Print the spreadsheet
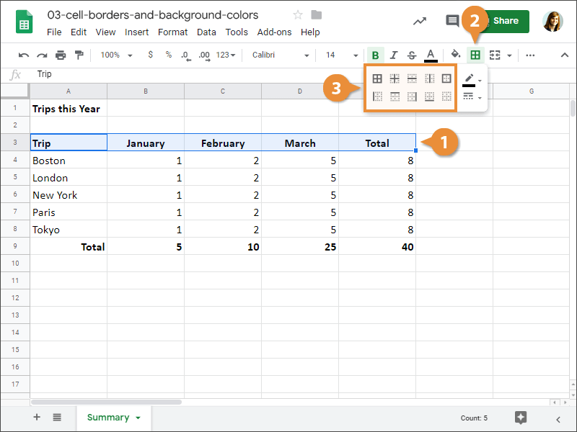 coord(61,55)
